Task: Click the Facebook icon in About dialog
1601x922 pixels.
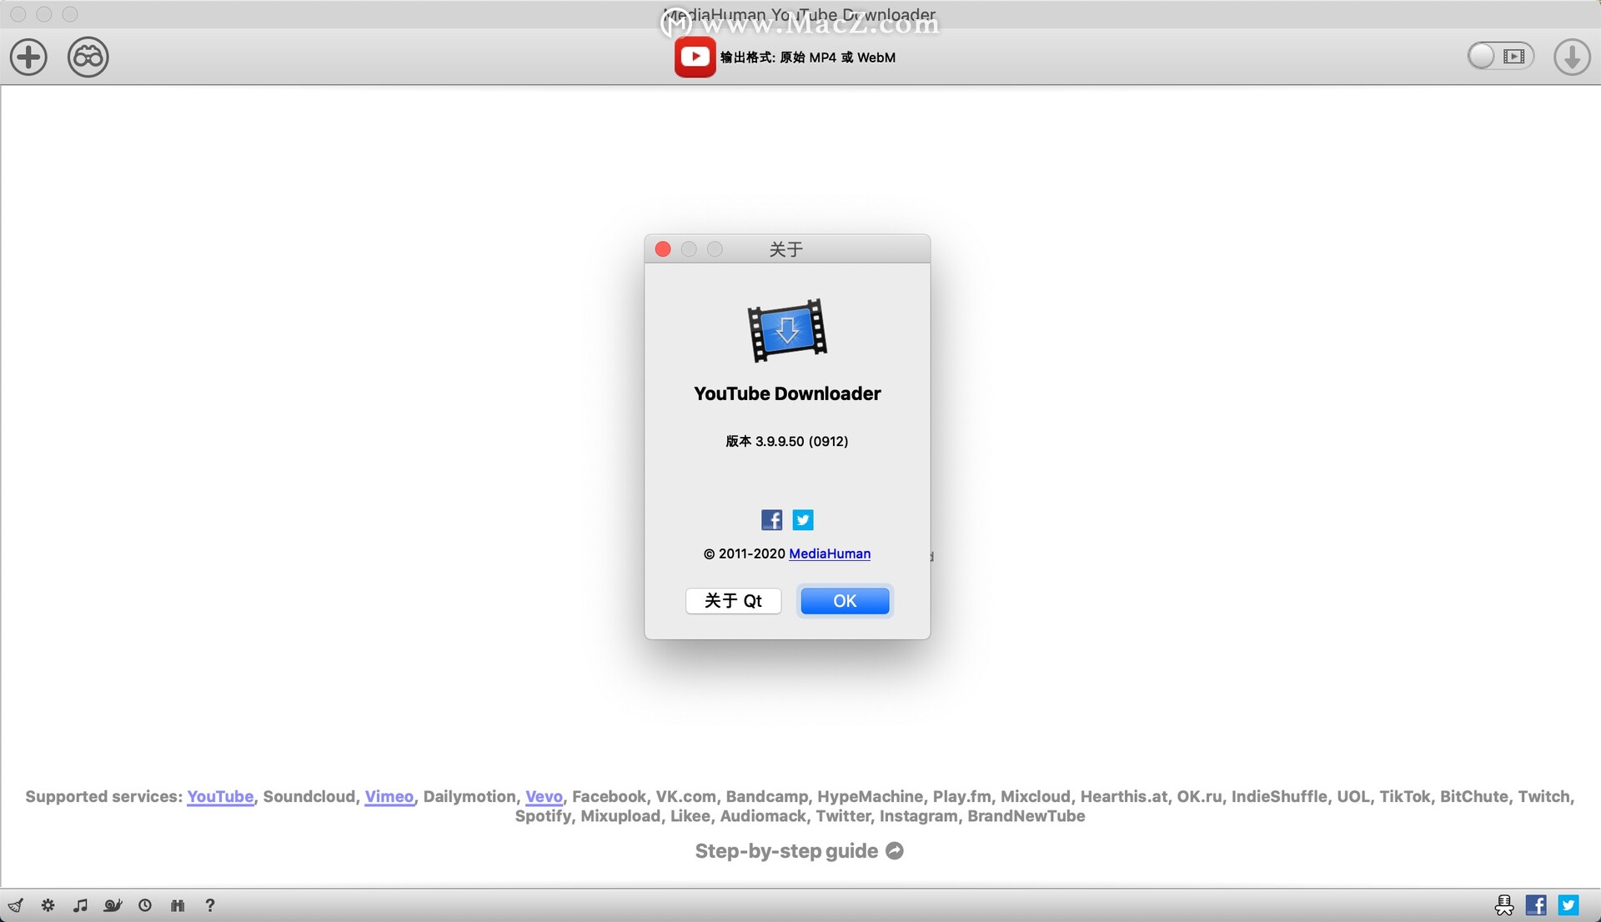Action: (x=772, y=520)
